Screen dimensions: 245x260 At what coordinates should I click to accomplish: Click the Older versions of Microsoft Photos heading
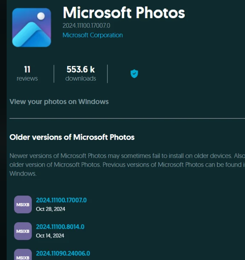tap(72, 137)
